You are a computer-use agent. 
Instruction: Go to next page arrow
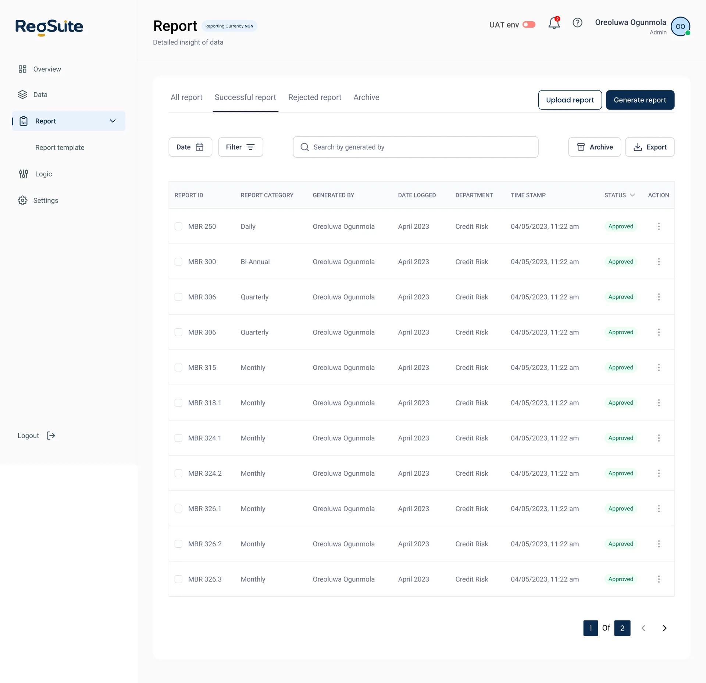(x=664, y=628)
